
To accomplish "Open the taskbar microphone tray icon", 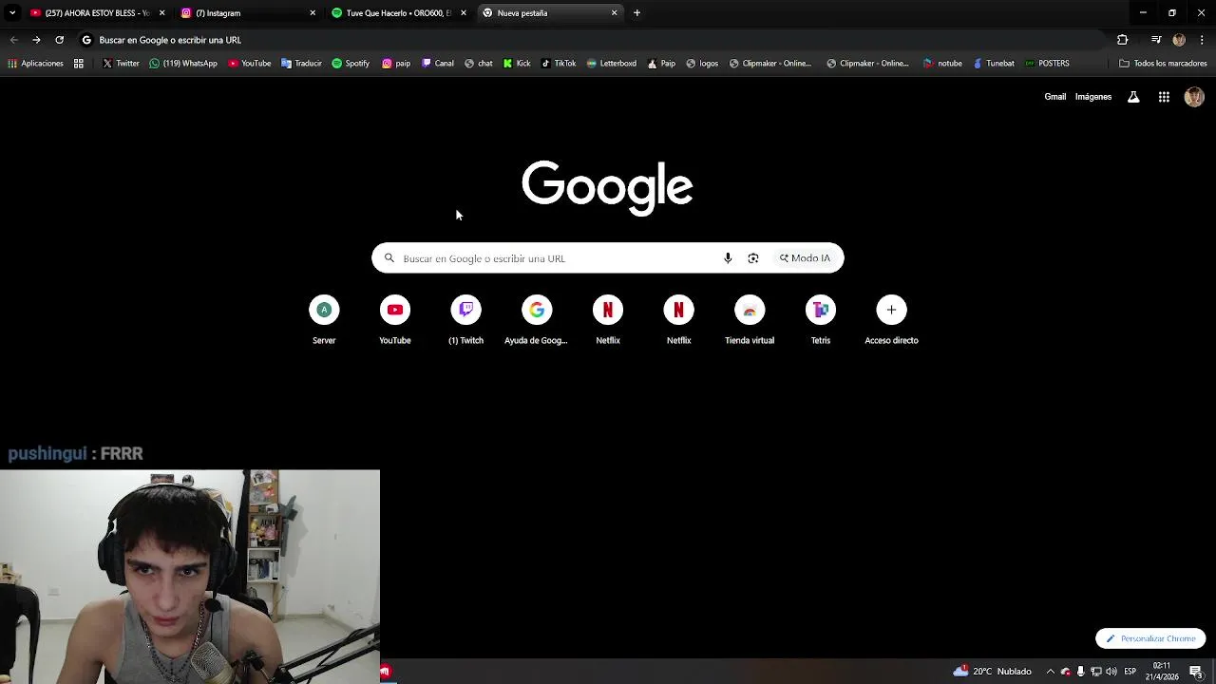I will coord(1080,672).
